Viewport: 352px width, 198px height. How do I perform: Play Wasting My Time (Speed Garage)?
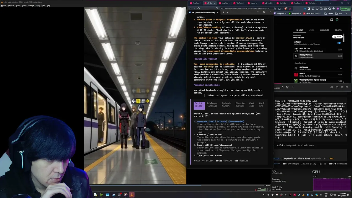[x=318, y=81]
